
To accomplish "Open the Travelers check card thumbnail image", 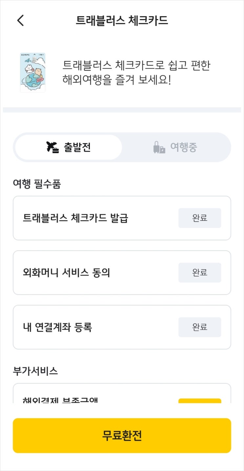I will [x=33, y=72].
